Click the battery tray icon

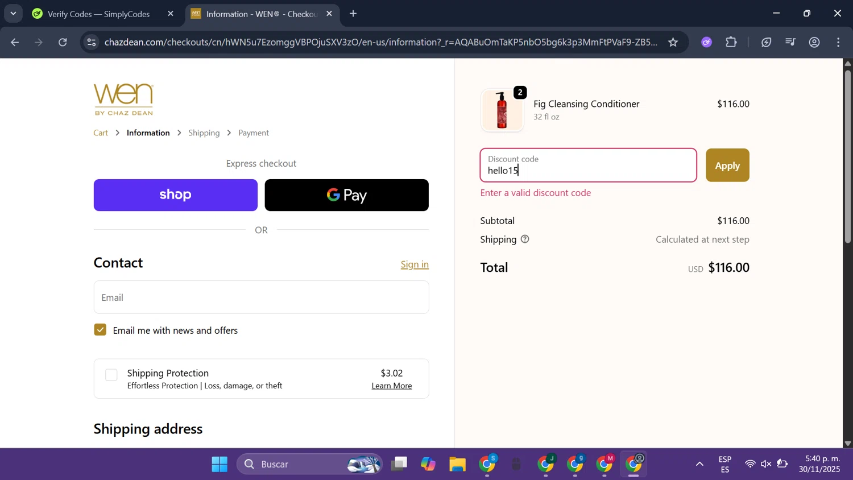[782, 465]
